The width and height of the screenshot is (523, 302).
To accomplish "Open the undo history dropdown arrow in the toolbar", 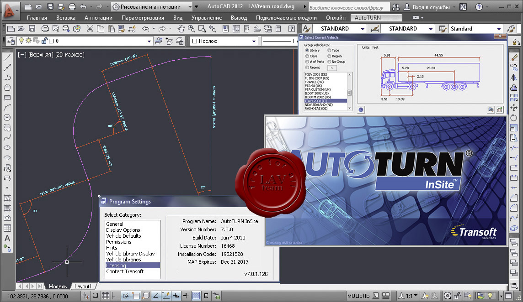I will 154,29.
